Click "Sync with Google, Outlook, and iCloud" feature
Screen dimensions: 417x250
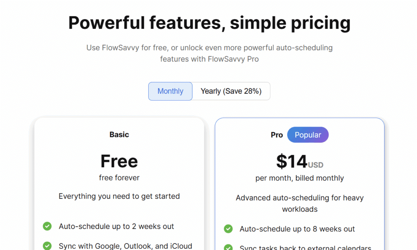tap(125, 246)
